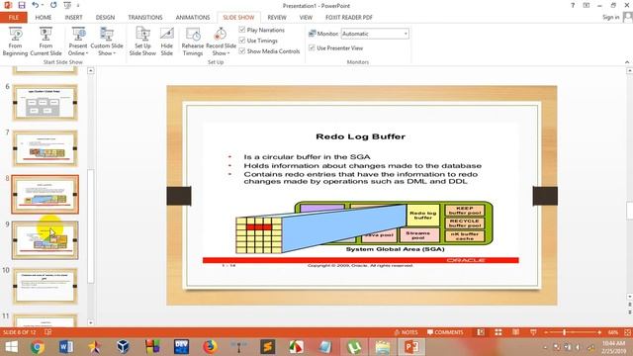Switch to Reading View in status bar
The height and width of the screenshot is (356, 633).
click(x=515, y=332)
